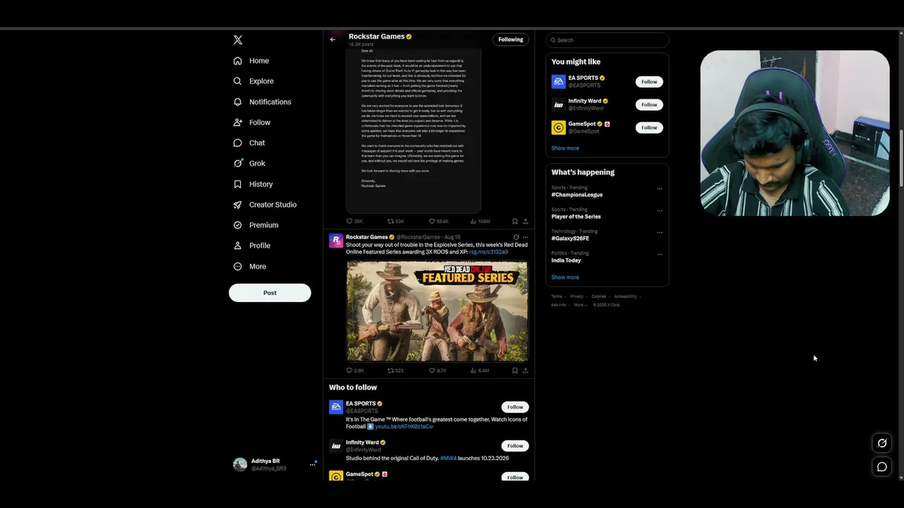Open more options for #ChampionsLeague trend
Screen dimensions: 904x508
pyautogui.click(x=660, y=189)
